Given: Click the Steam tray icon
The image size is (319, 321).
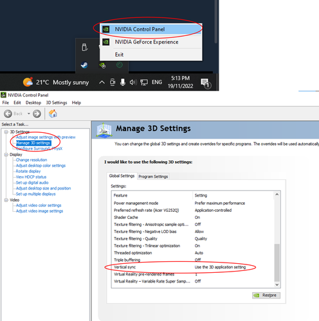Looking at the screenshot, I should tap(84, 65).
